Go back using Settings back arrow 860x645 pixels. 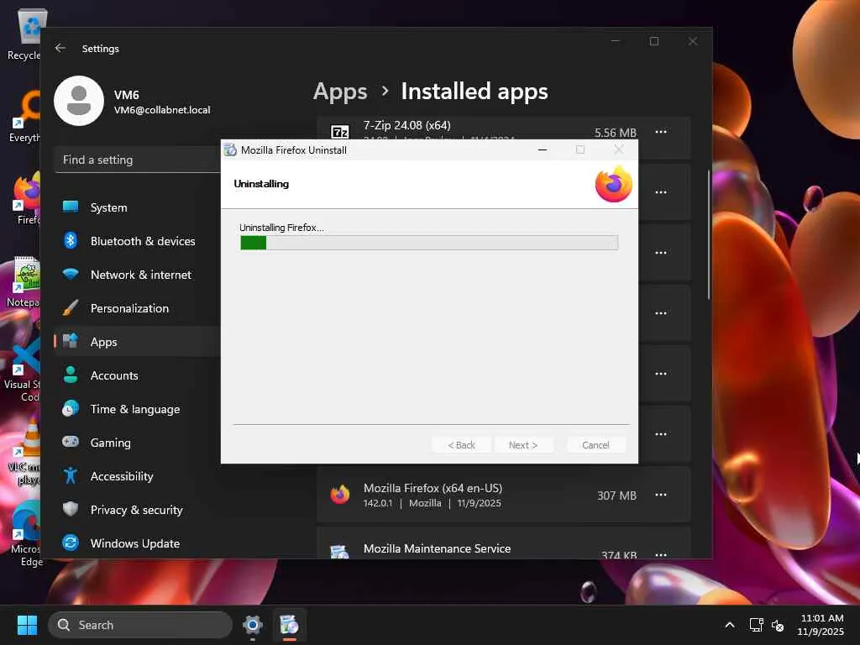[x=60, y=48]
